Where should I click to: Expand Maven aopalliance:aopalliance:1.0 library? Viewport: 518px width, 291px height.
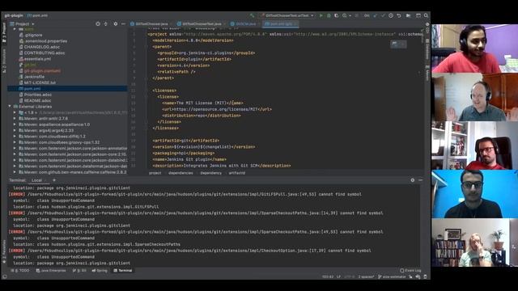(15, 124)
